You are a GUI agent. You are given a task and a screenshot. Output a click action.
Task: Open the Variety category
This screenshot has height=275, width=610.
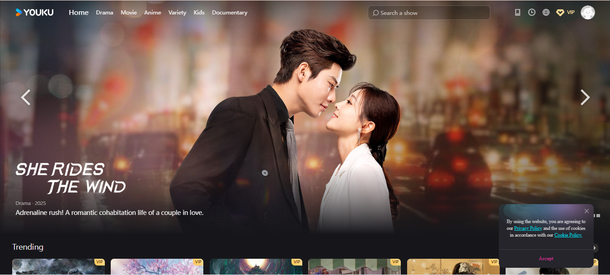tap(177, 13)
